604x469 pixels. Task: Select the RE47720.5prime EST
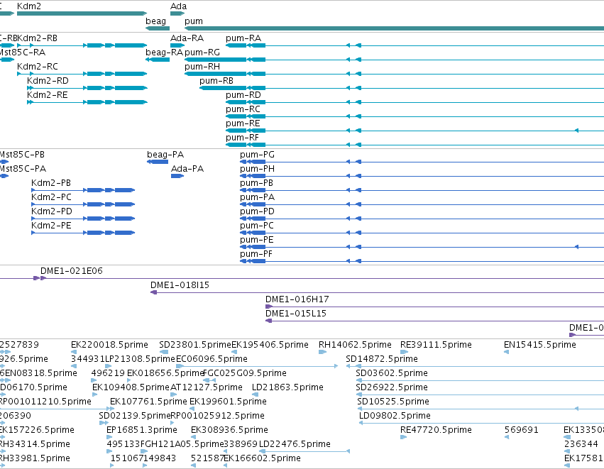coord(436,430)
